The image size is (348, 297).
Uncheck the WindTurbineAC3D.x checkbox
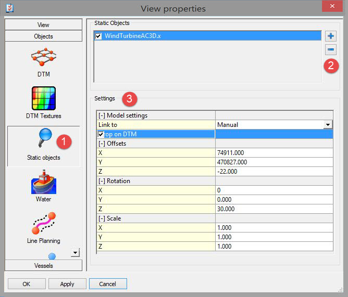pos(98,36)
